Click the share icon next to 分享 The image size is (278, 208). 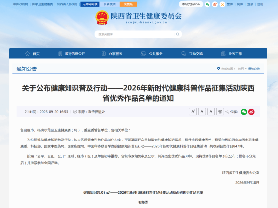[x=227, y=112]
